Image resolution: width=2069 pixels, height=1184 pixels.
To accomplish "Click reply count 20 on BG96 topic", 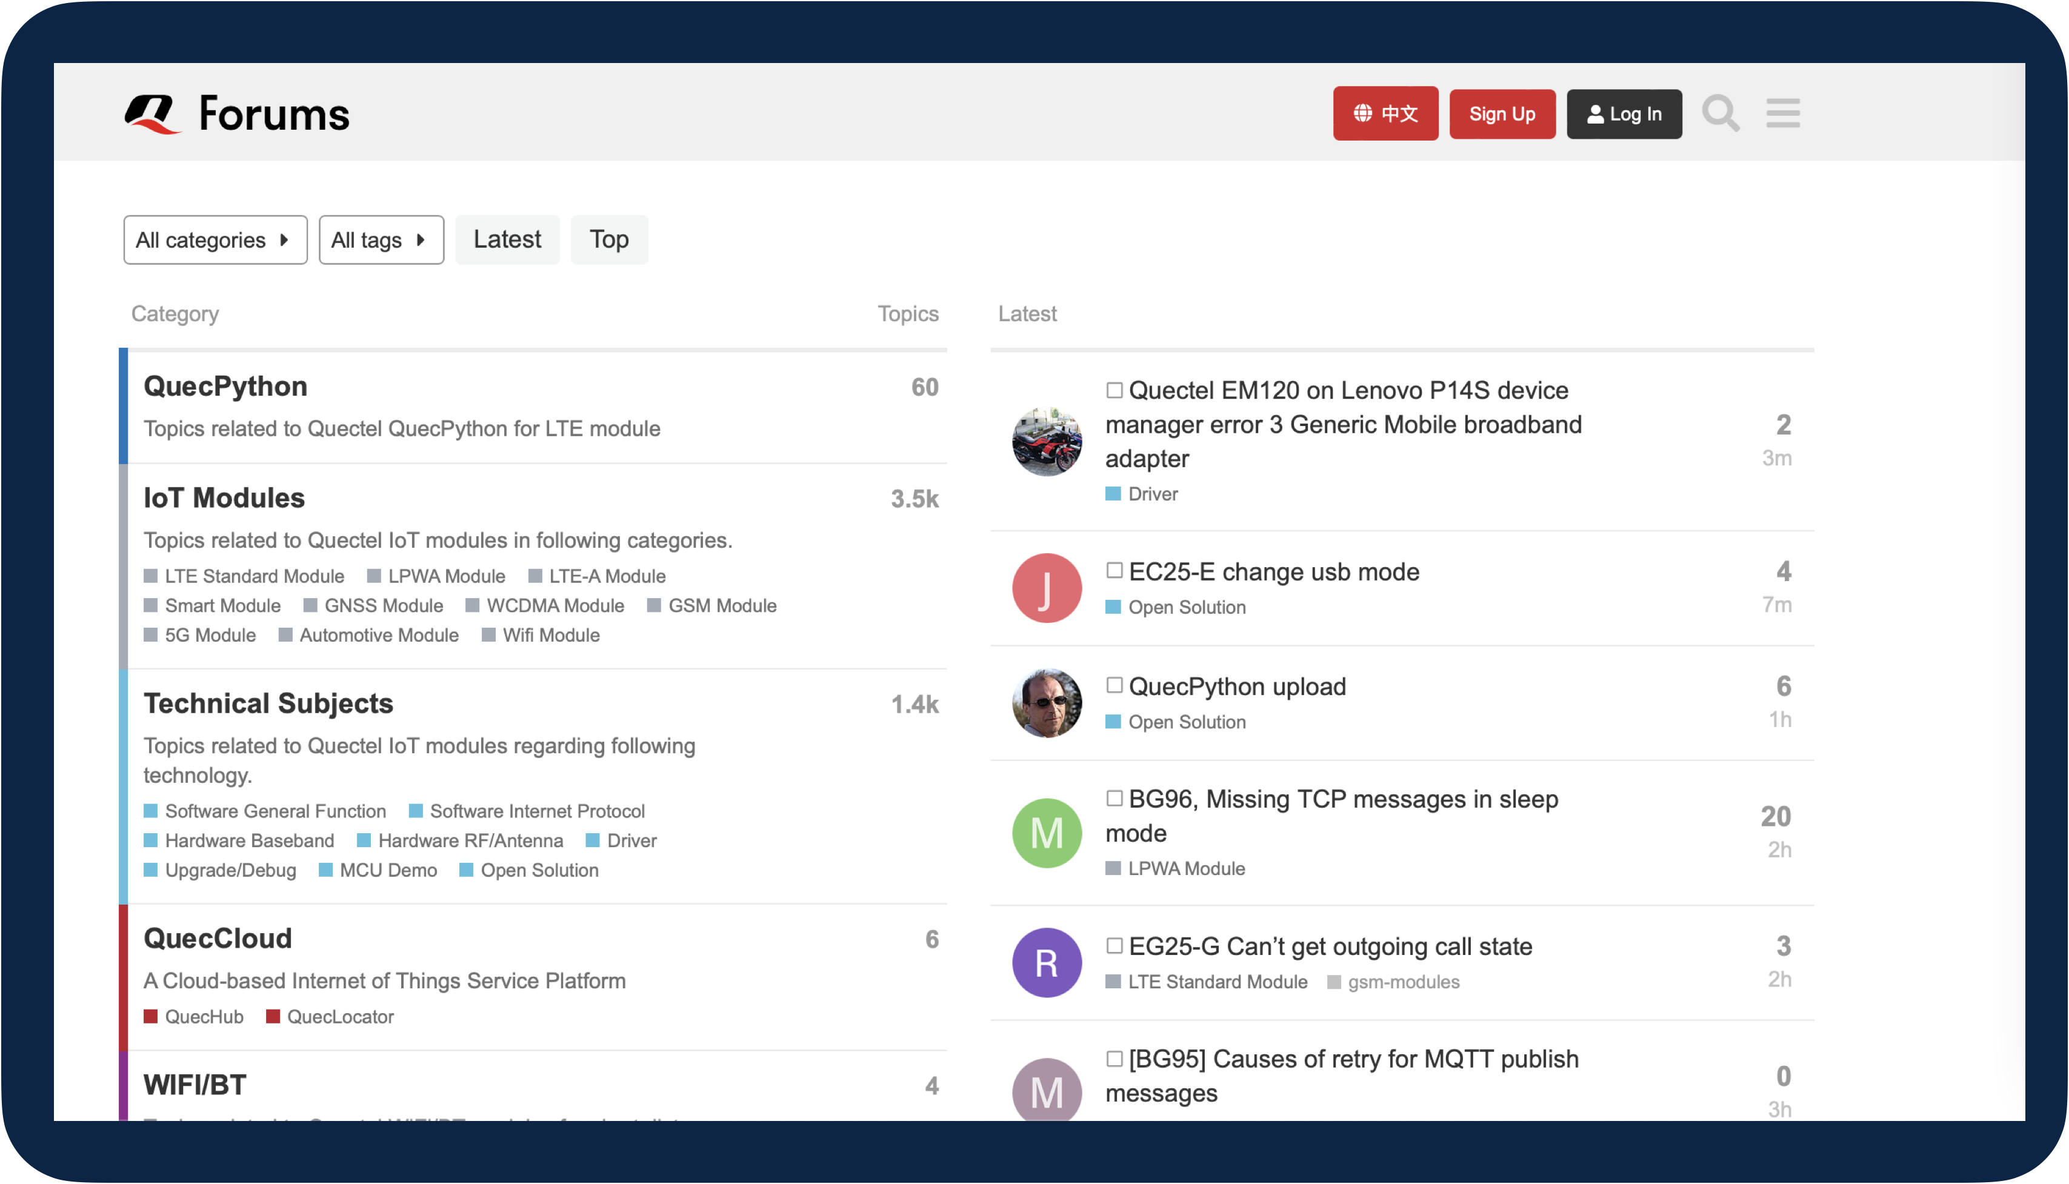I will point(1776,816).
